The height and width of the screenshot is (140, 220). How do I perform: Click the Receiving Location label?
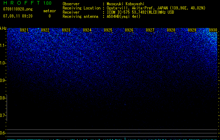[81, 8]
